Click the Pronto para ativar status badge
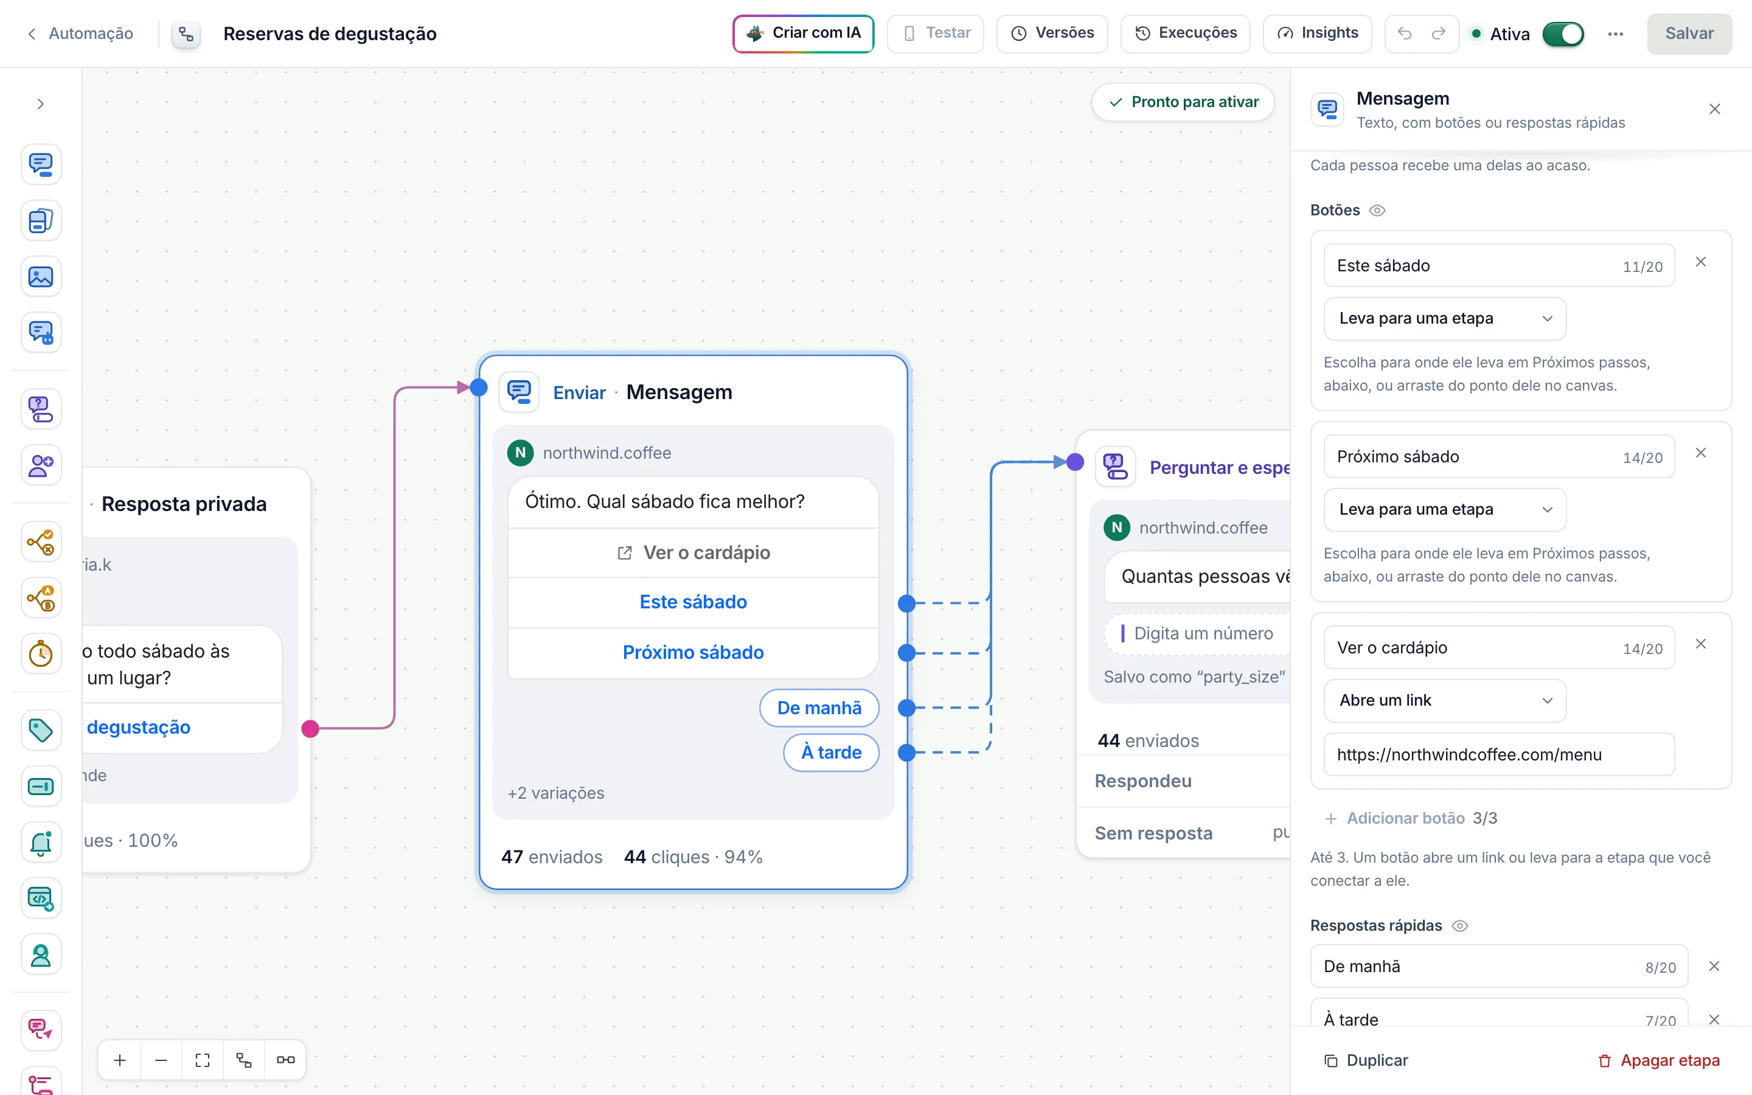This screenshot has width=1752, height=1095. pyautogui.click(x=1183, y=102)
